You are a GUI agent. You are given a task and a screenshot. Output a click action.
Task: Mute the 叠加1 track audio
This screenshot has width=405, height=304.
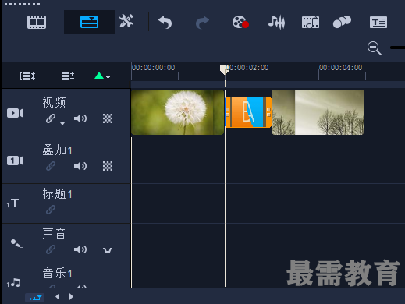pyautogui.click(x=80, y=166)
